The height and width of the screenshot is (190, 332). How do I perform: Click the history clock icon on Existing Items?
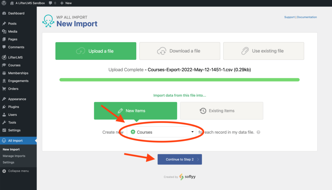[203, 111]
